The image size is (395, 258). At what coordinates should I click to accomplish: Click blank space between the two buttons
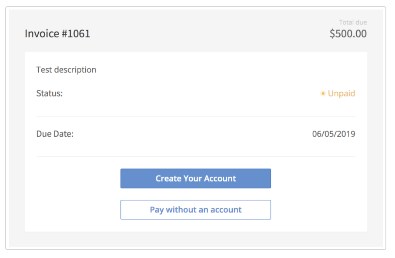[196, 194]
